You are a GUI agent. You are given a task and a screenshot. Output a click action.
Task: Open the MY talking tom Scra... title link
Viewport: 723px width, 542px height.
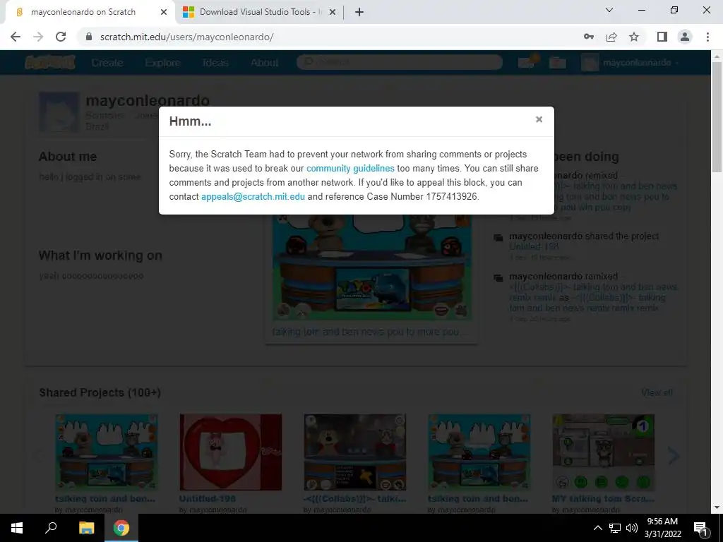coord(603,499)
